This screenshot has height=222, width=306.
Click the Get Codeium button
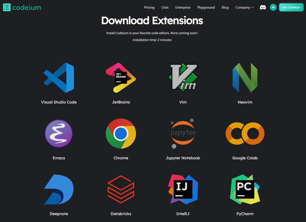(x=291, y=7)
